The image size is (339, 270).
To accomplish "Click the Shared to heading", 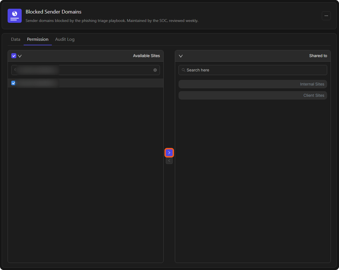I will tap(318, 56).
